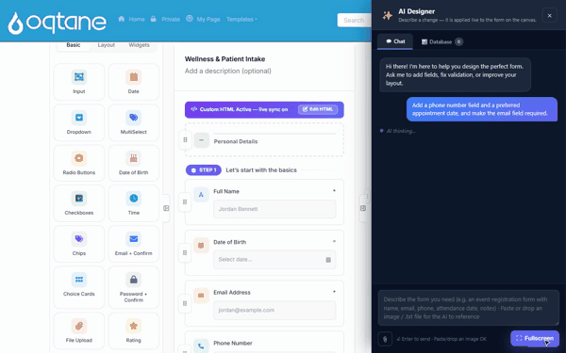Add a Date of Birth widget
Viewport: 566px width, 353px height.
point(134,163)
